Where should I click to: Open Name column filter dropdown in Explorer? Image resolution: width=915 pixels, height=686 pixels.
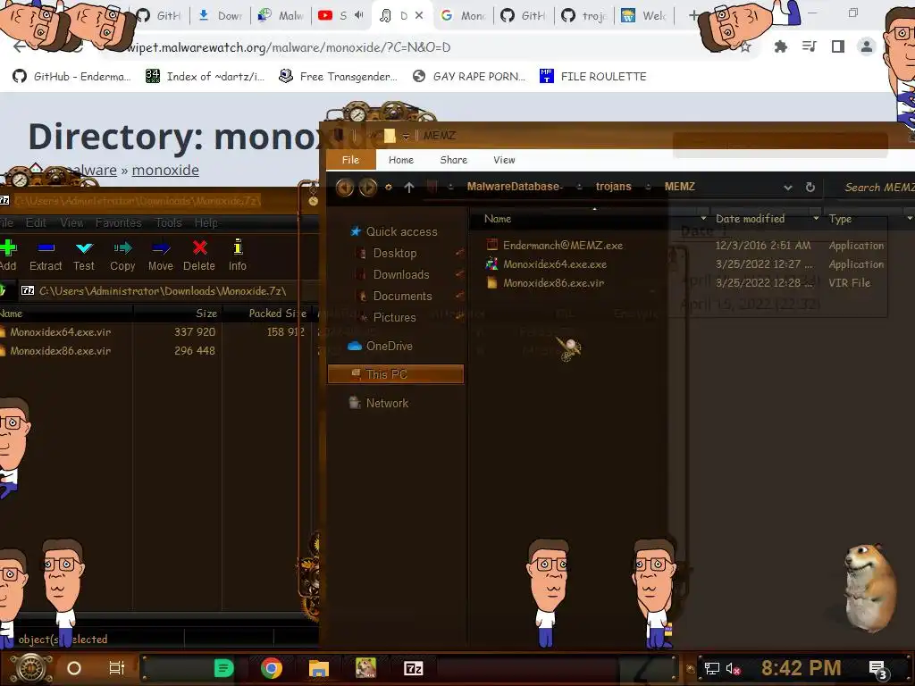click(x=703, y=219)
